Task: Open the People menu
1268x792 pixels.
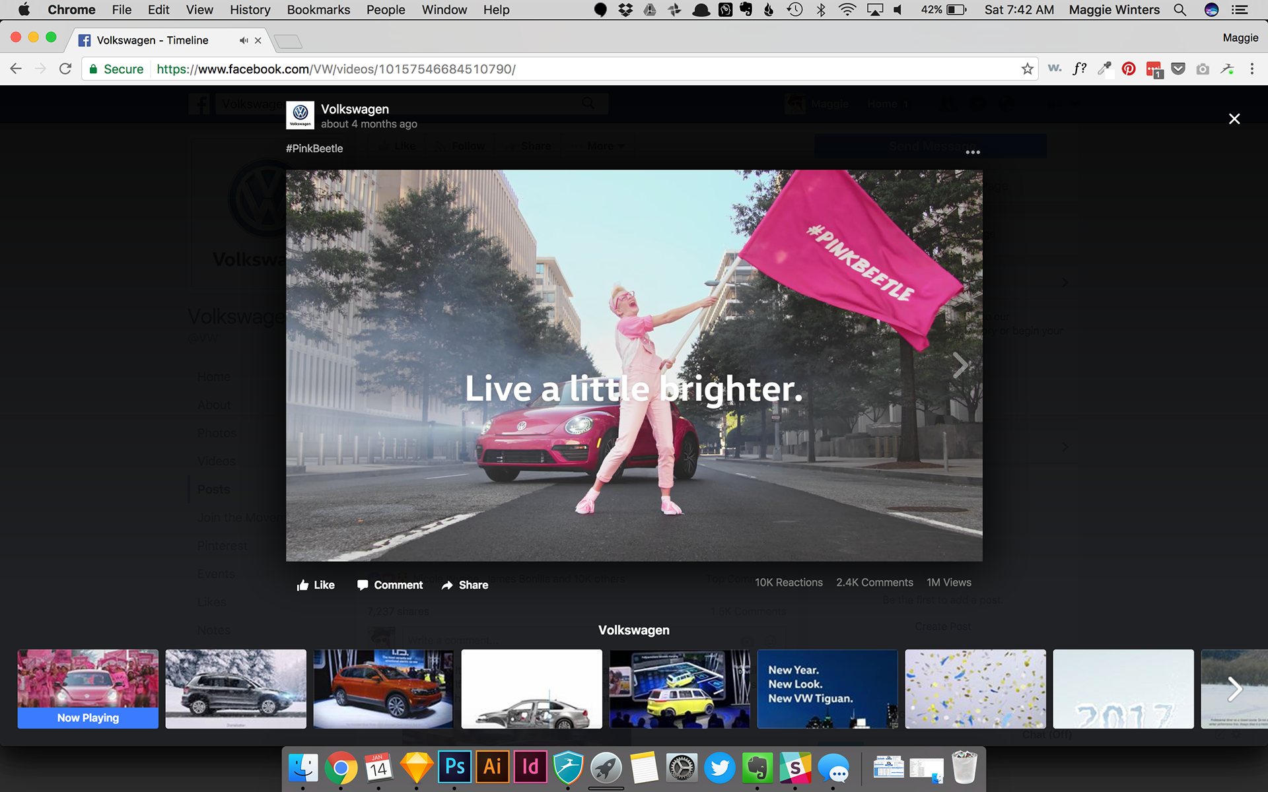Action: 386,10
